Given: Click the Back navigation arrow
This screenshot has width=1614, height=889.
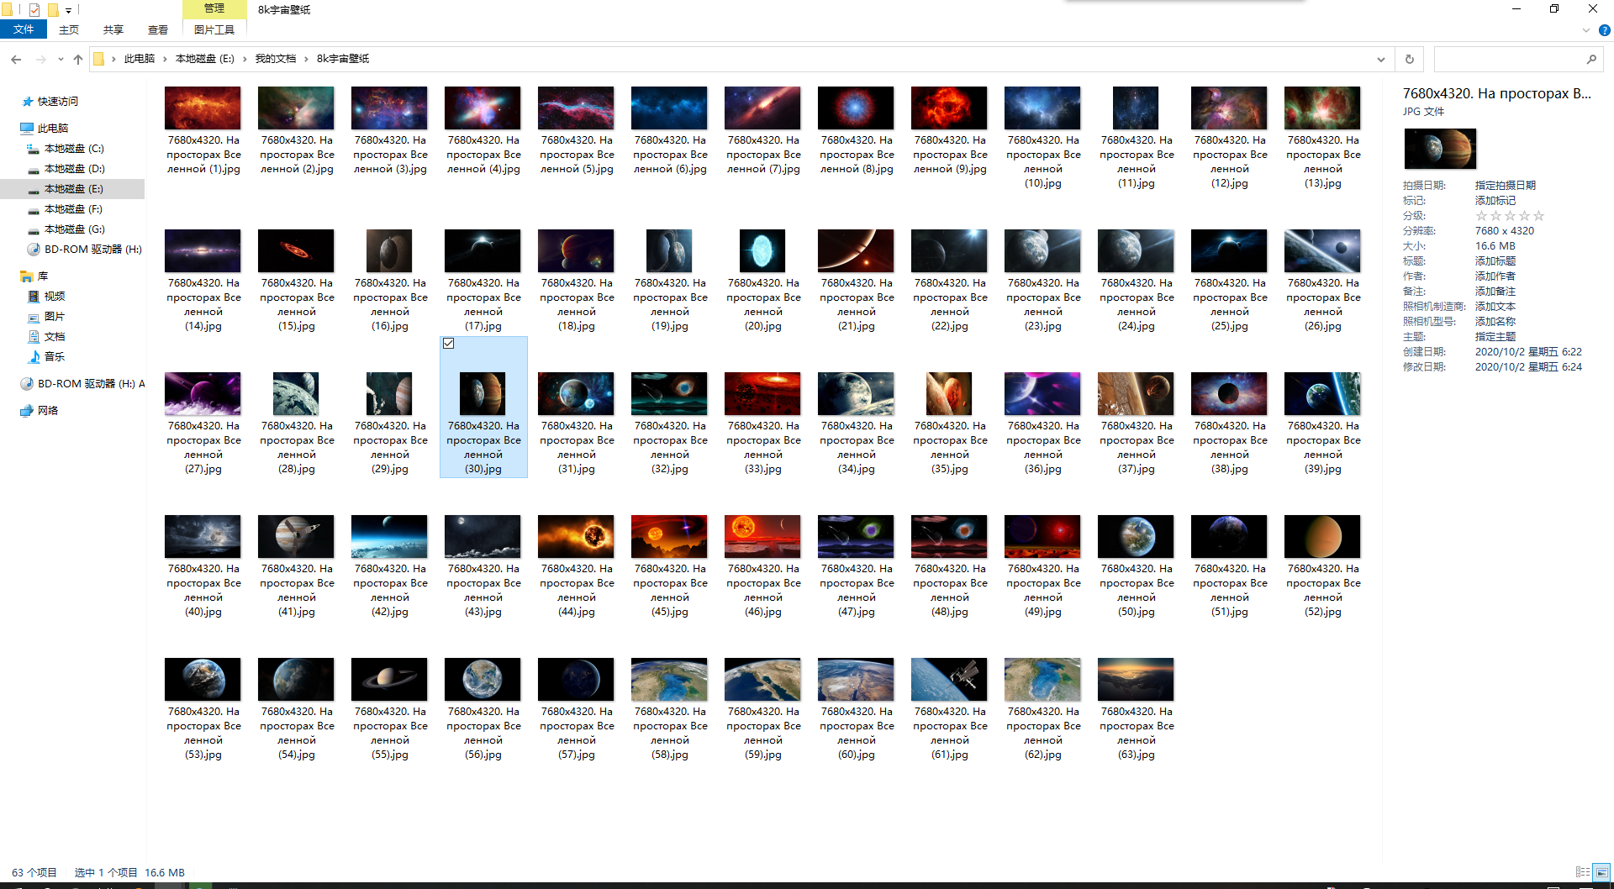Looking at the screenshot, I should [x=16, y=60].
